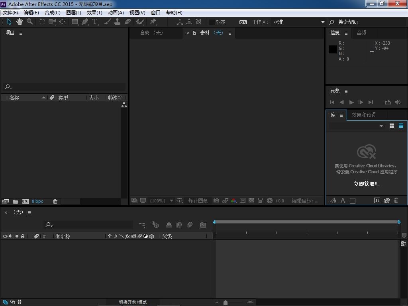Choose the Rotation tool
This screenshot has height=306, width=408.
[42, 22]
